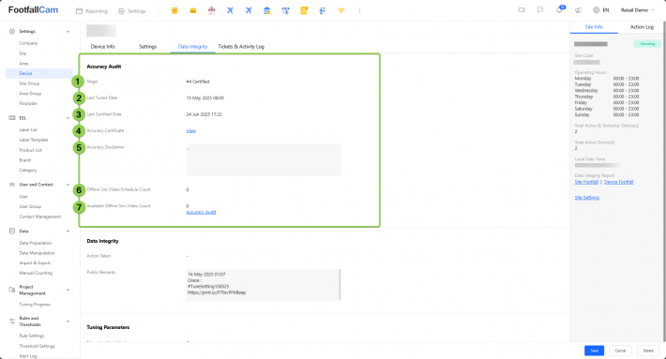This screenshot has width=666, height=359.
Task: Open Label List under ESL
Action: tap(28, 130)
